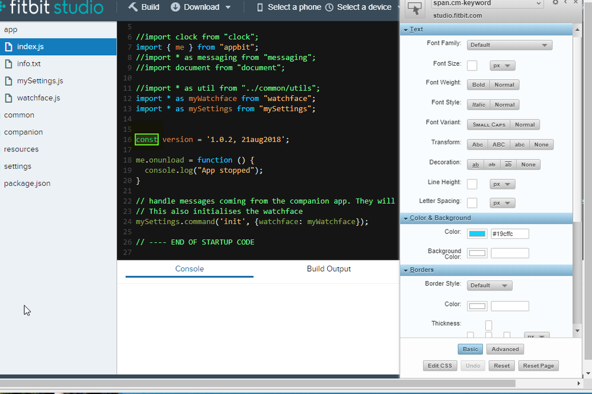Click the file icon next to info.txt
This screenshot has height=394, width=592.
pos(8,64)
